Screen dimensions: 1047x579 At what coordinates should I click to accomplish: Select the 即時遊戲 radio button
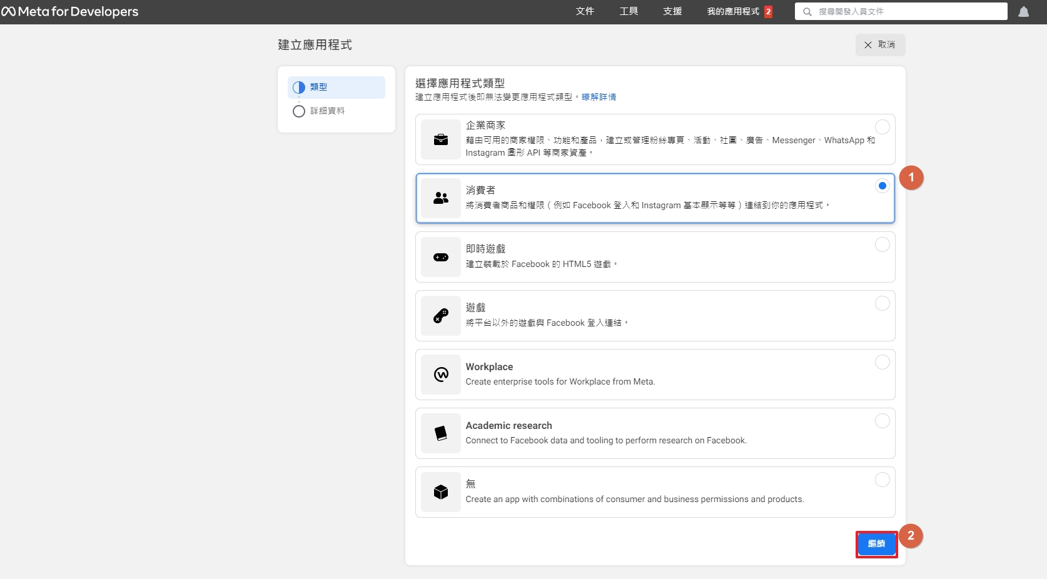(882, 244)
